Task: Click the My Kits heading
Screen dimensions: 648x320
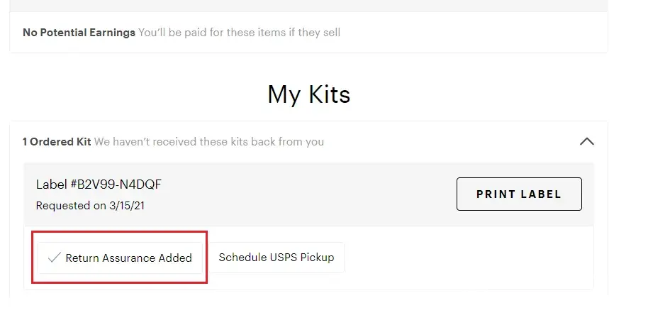Action: (x=308, y=94)
